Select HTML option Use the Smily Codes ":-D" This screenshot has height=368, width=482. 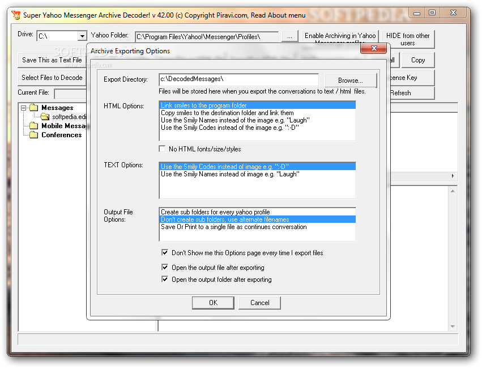coord(258,128)
